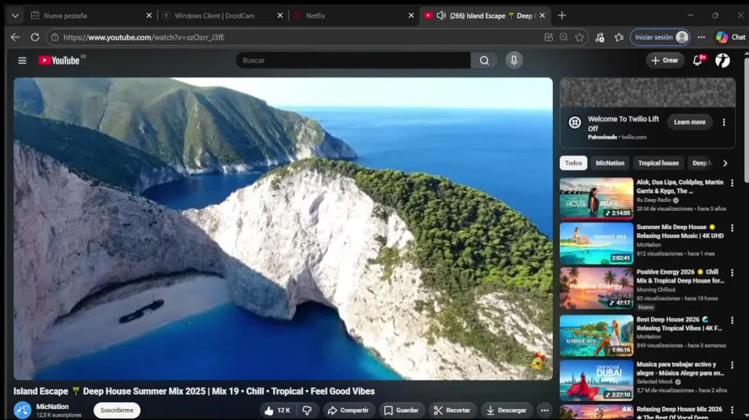The height and width of the screenshot is (420, 749).
Task: Open Best Deep House 2026 title link
Action: point(680,324)
